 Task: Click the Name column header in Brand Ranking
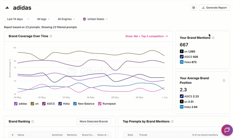pos(21,135)
